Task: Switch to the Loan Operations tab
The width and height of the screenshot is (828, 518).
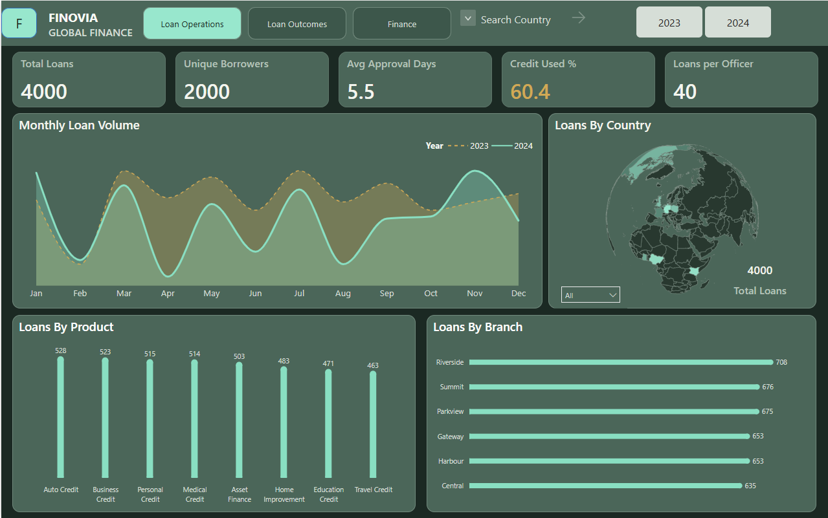Action: pyautogui.click(x=192, y=24)
